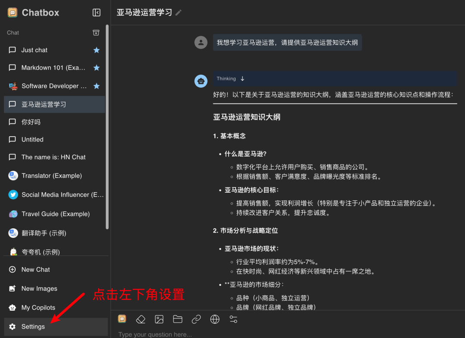Click the Settings gear icon
The width and height of the screenshot is (465, 338).
[x=12, y=326]
